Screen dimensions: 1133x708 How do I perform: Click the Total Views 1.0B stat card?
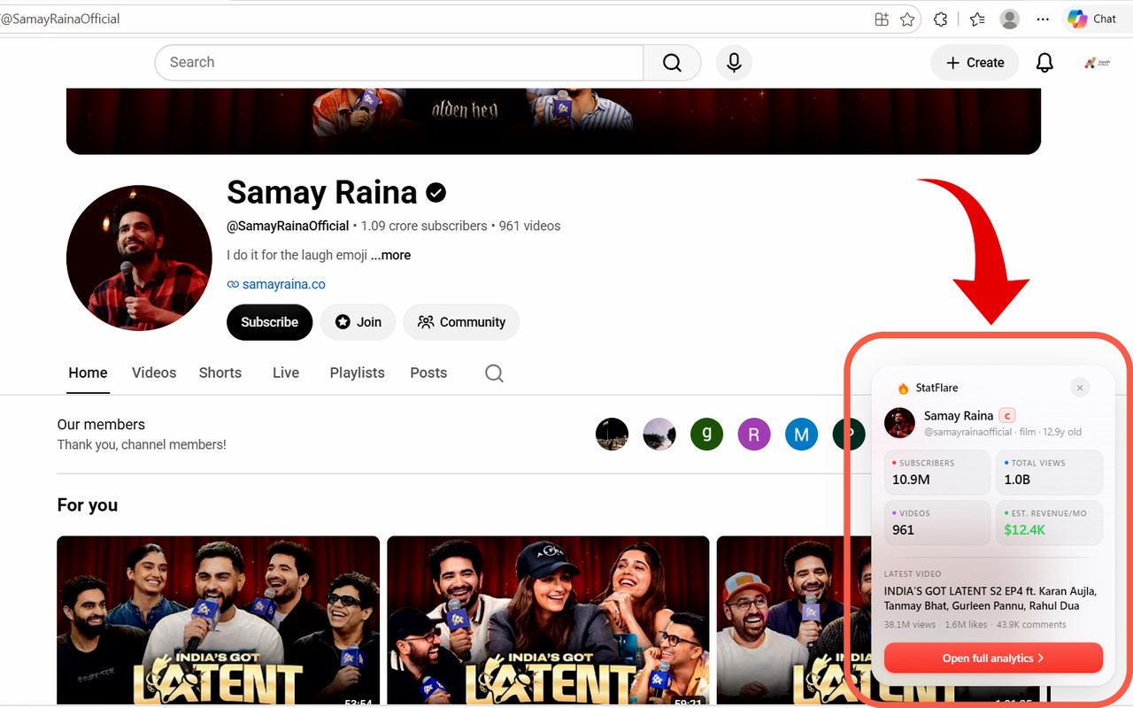[x=1050, y=472]
